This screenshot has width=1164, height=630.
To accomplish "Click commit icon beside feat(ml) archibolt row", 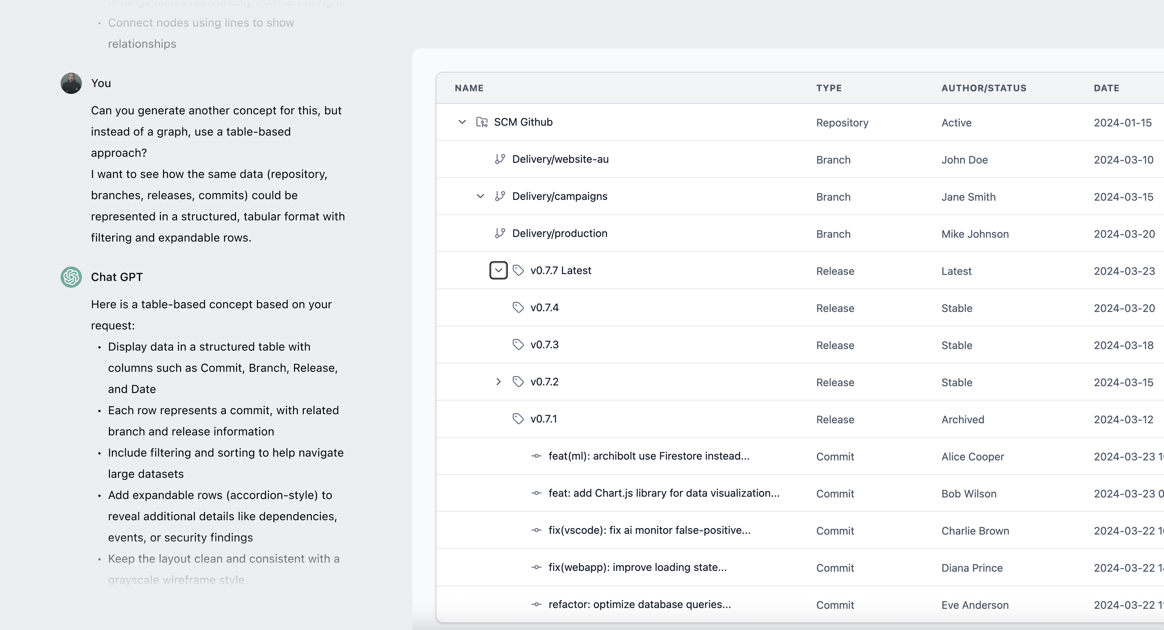I will (537, 456).
